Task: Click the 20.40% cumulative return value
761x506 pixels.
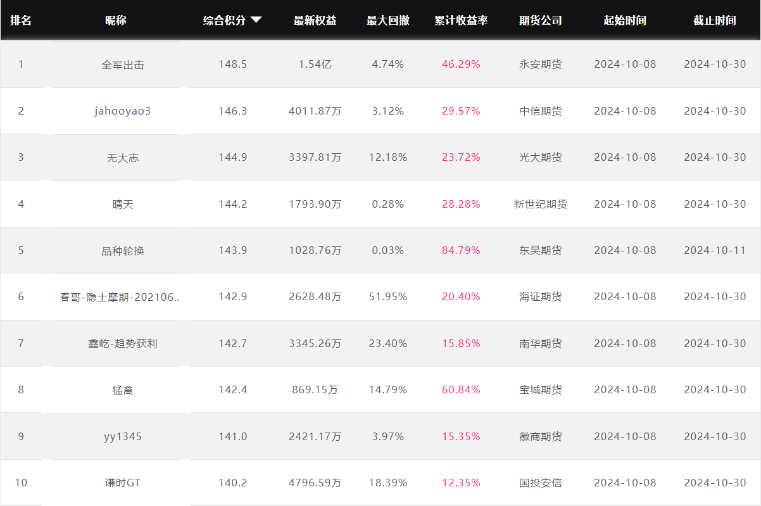Action: click(461, 296)
